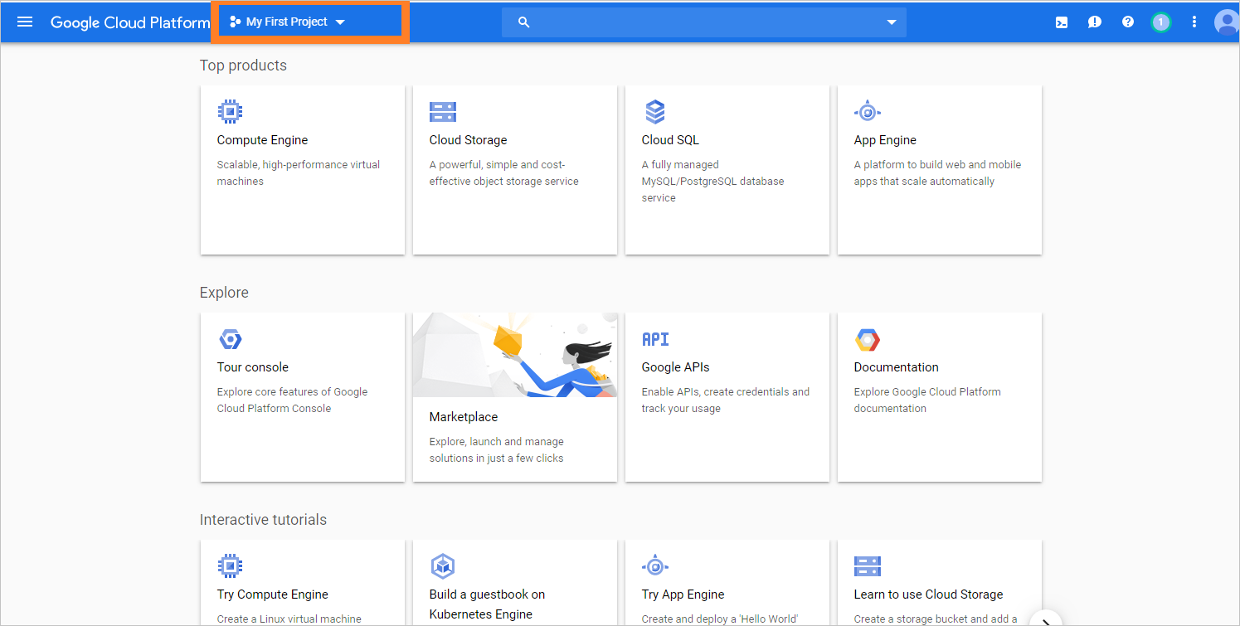Click the Explore section heading
This screenshot has height=626, width=1240.
(x=224, y=293)
